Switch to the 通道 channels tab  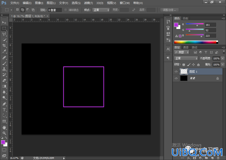[186, 47]
